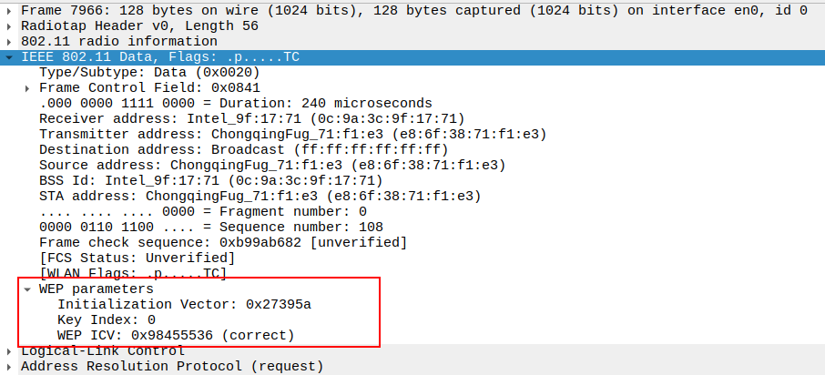Click the Receiver address line

(x=251, y=119)
